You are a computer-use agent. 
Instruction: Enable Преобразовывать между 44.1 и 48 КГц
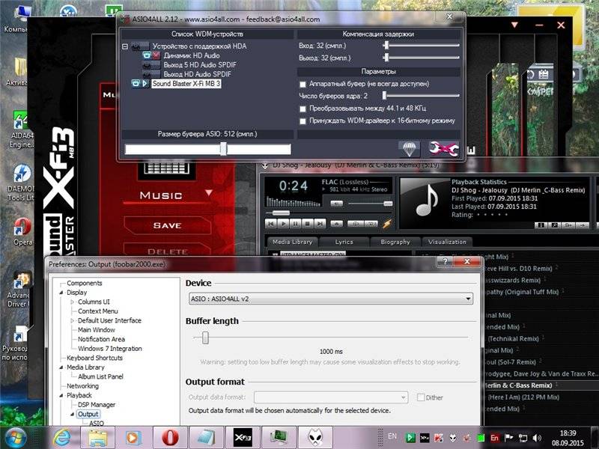tap(303, 109)
